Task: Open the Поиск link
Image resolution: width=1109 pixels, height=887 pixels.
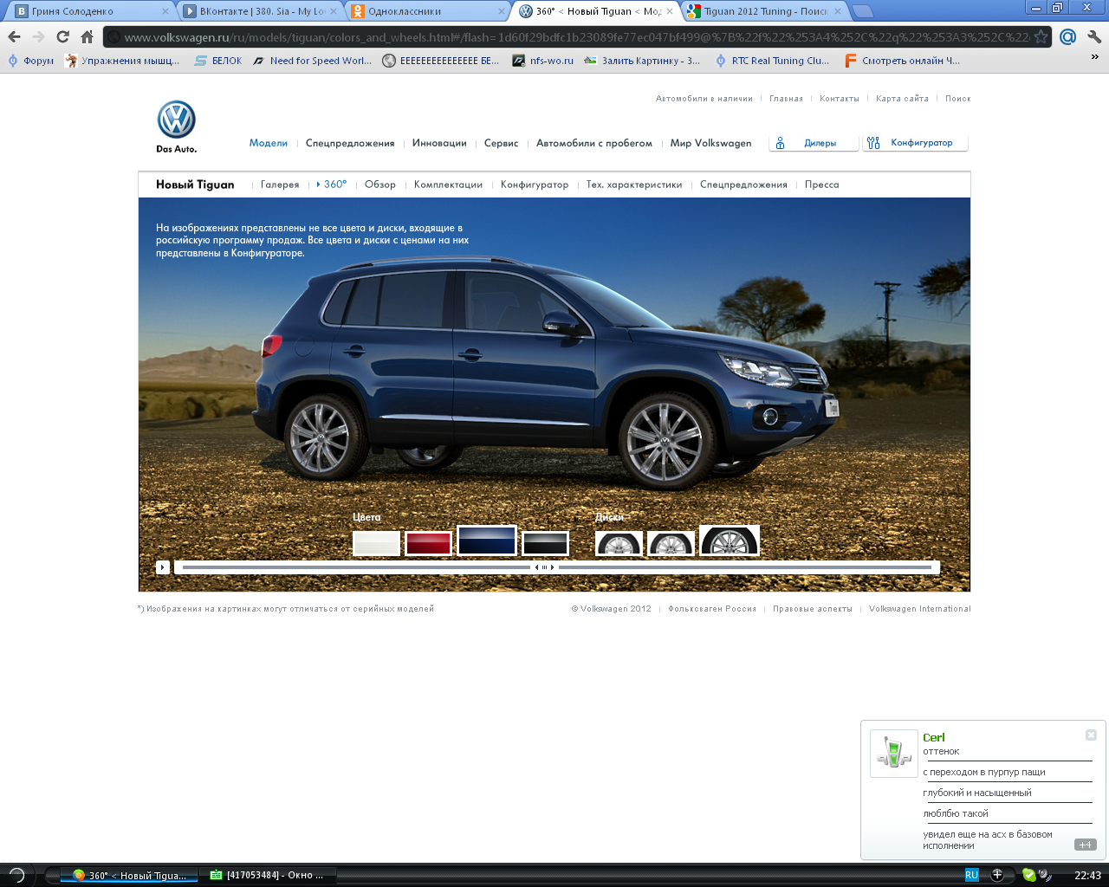Action: (958, 99)
